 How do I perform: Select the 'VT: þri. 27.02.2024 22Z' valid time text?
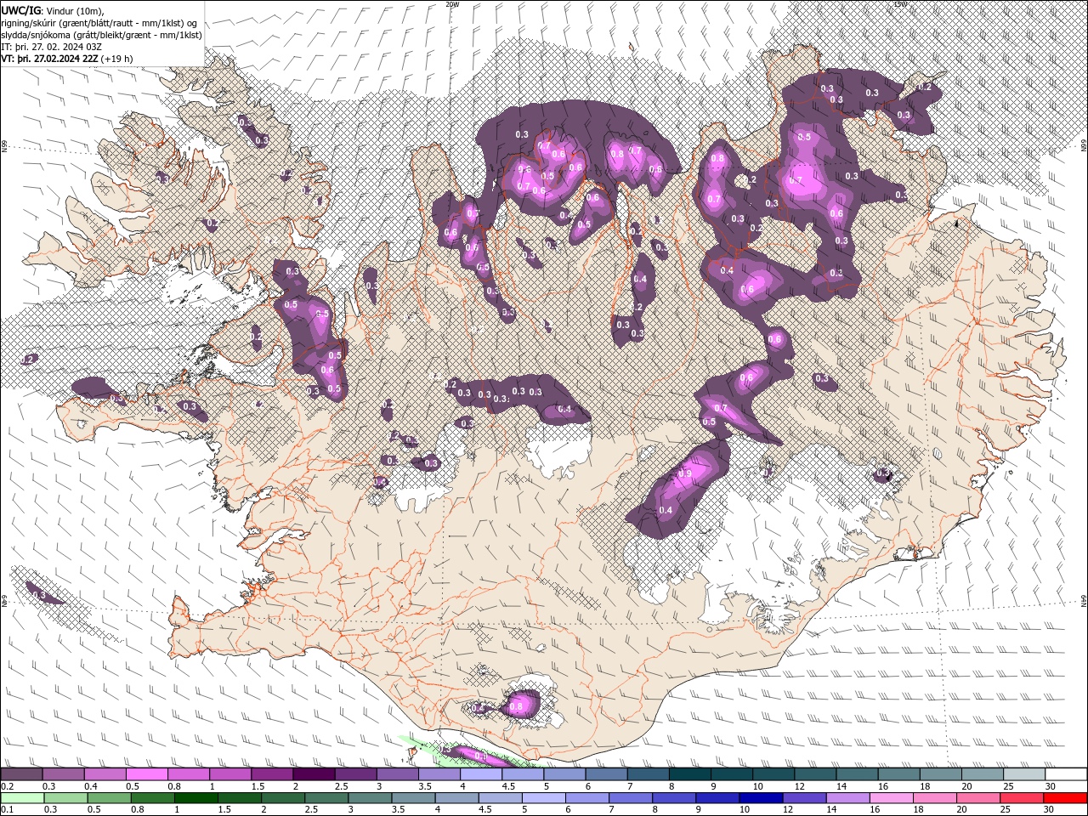point(49,59)
